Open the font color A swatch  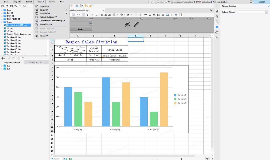pos(128,15)
